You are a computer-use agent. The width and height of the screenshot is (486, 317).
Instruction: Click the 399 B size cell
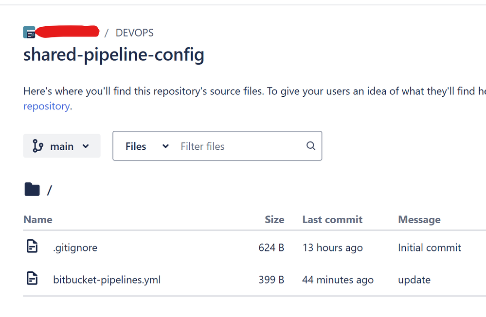tap(271, 280)
